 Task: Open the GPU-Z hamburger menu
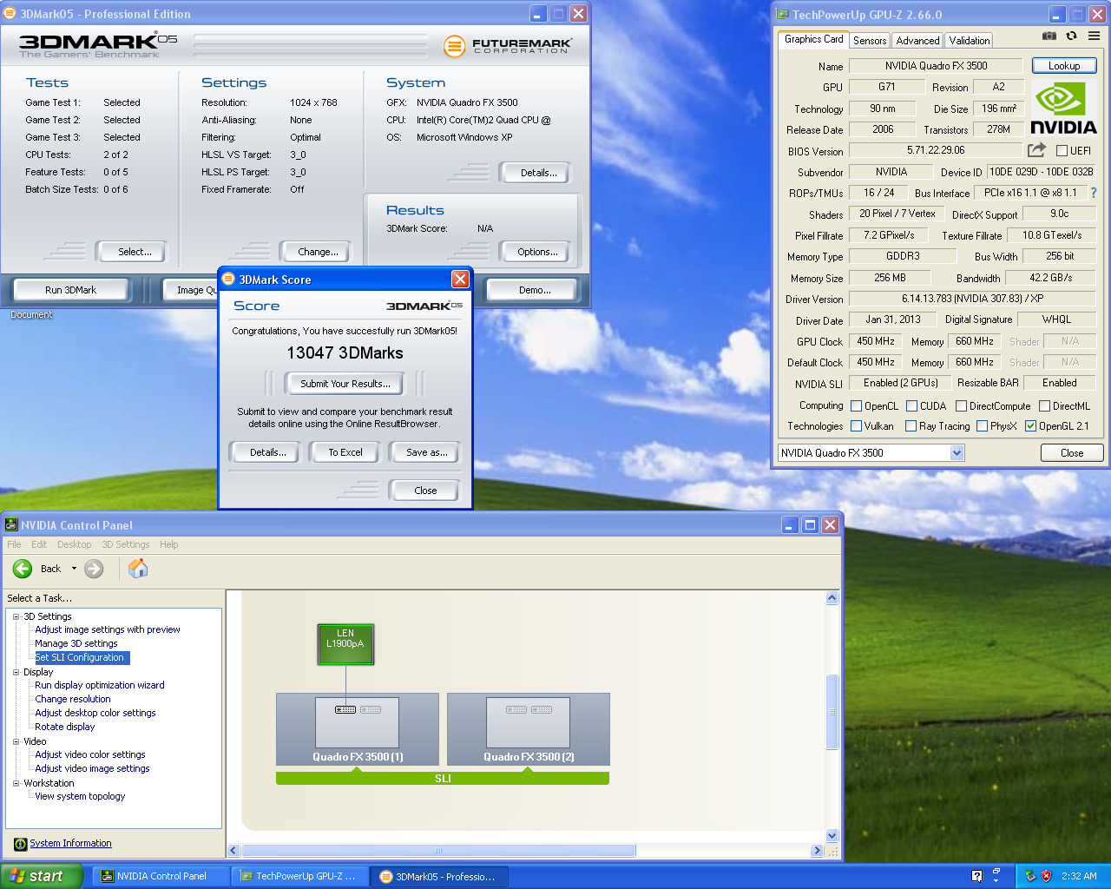[x=1094, y=36]
